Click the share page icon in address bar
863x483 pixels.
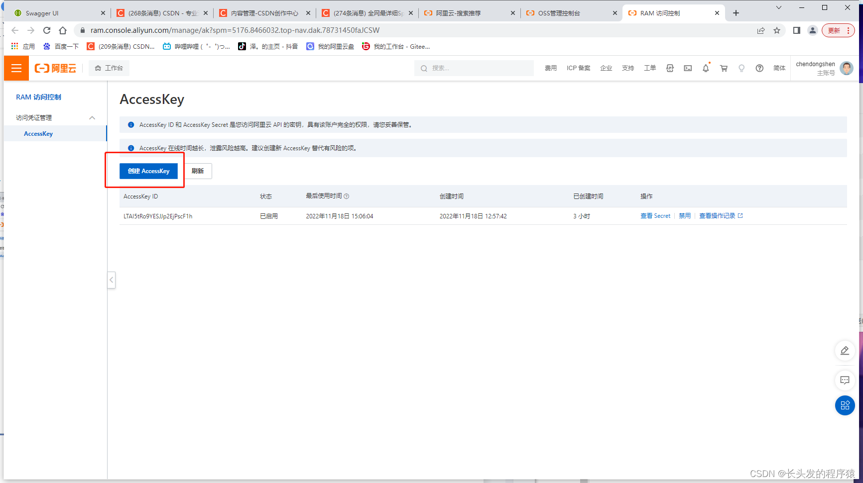tap(761, 30)
